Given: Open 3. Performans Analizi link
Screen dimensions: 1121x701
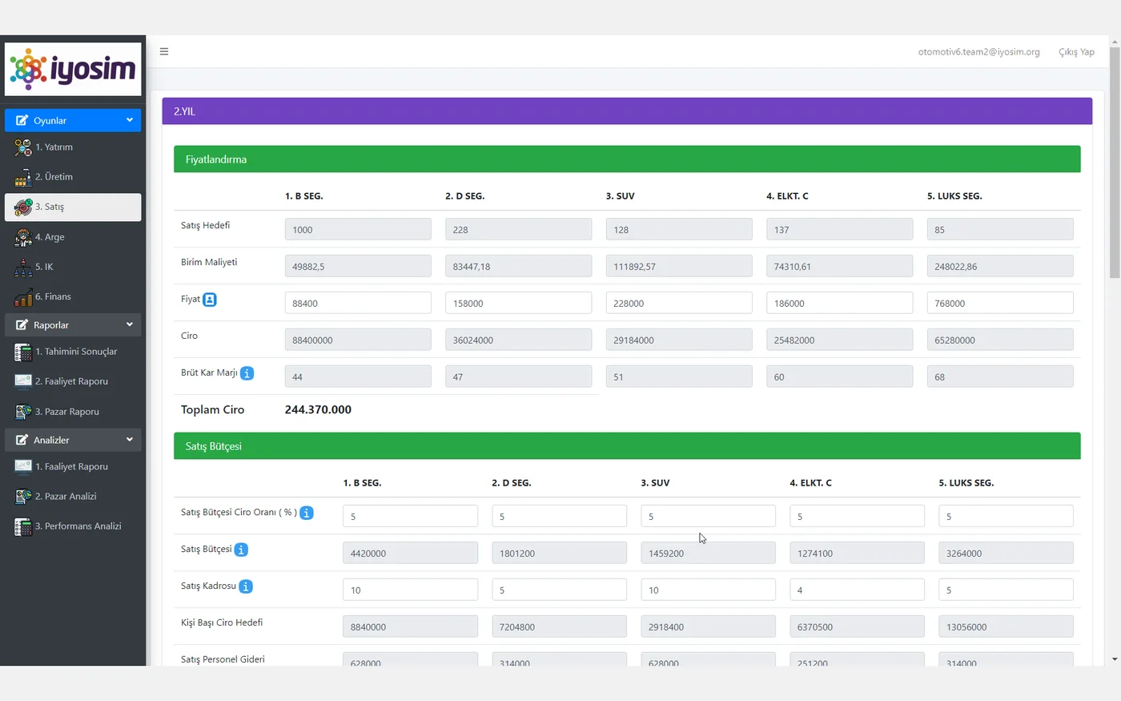Looking at the screenshot, I should [78, 526].
